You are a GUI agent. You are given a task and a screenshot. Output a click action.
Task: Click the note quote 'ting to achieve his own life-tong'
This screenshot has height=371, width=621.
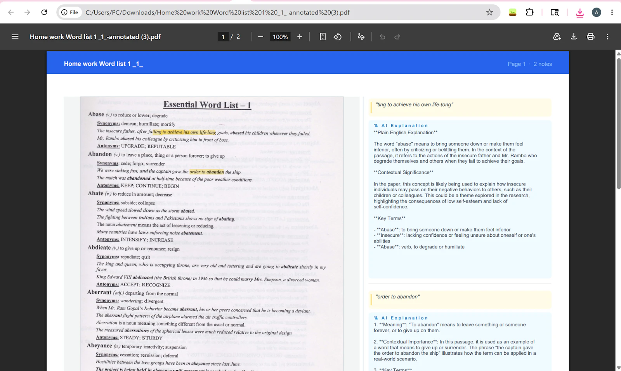point(414,105)
